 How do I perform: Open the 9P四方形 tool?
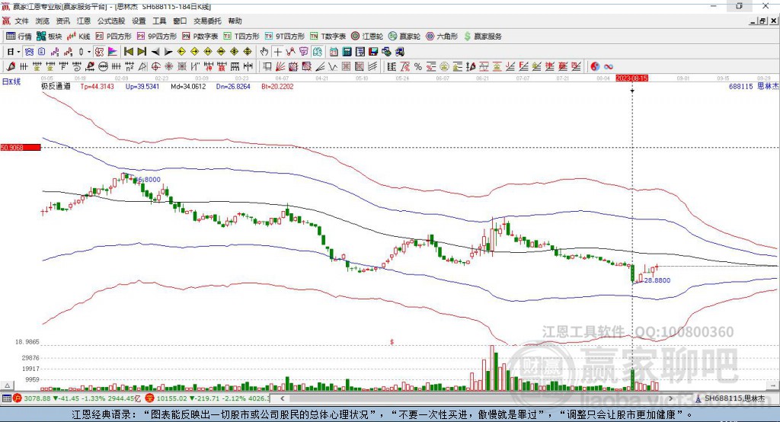[x=157, y=37]
